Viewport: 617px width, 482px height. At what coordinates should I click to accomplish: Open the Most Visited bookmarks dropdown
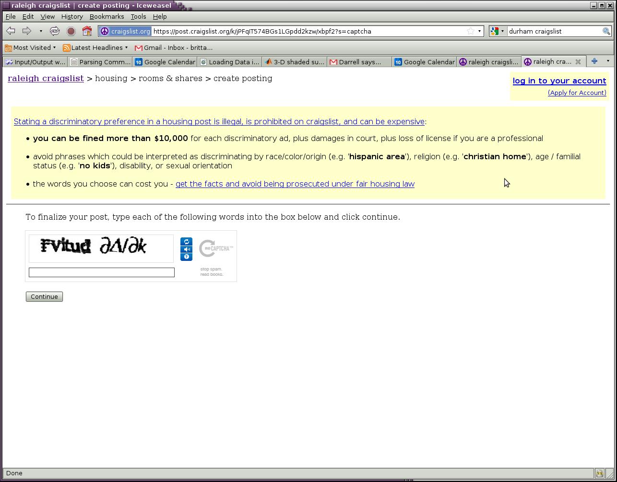point(31,47)
